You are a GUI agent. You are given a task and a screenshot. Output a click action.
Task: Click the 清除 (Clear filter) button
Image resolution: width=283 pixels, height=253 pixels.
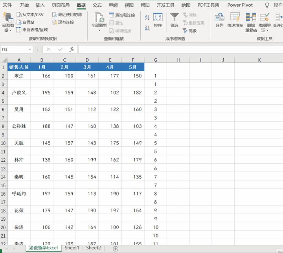189,15
